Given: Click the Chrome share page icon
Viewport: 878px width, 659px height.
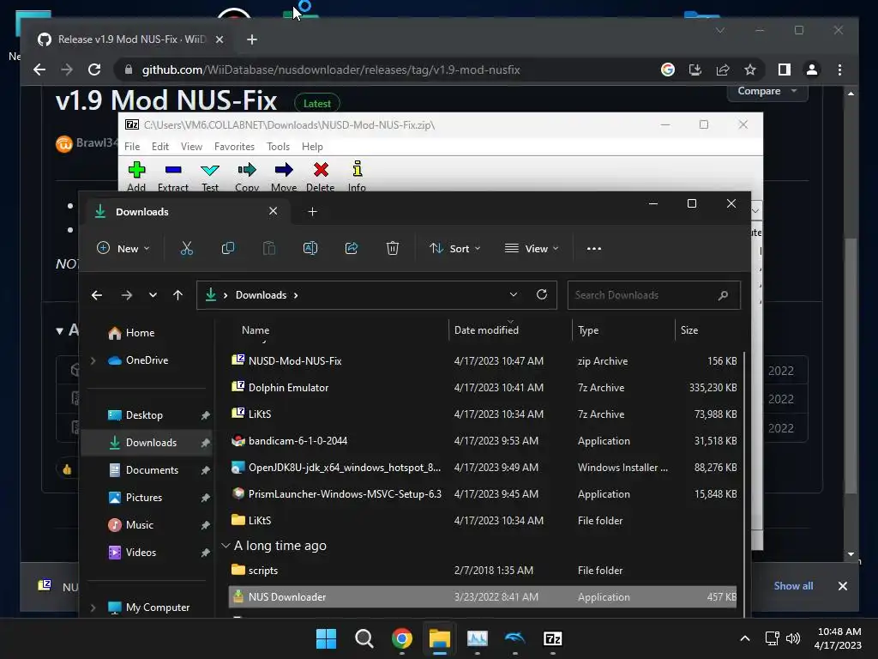Looking at the screenshot, I should coord(722,70).
